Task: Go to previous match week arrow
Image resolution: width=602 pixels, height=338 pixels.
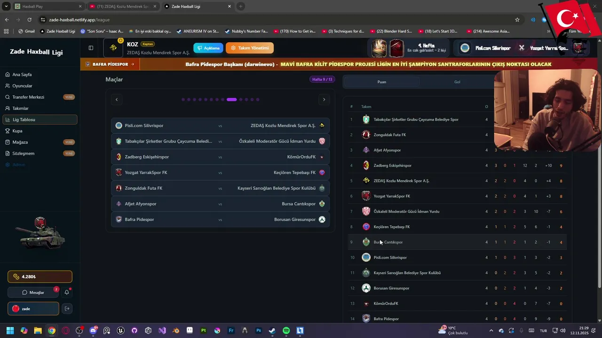Action: 117,99
